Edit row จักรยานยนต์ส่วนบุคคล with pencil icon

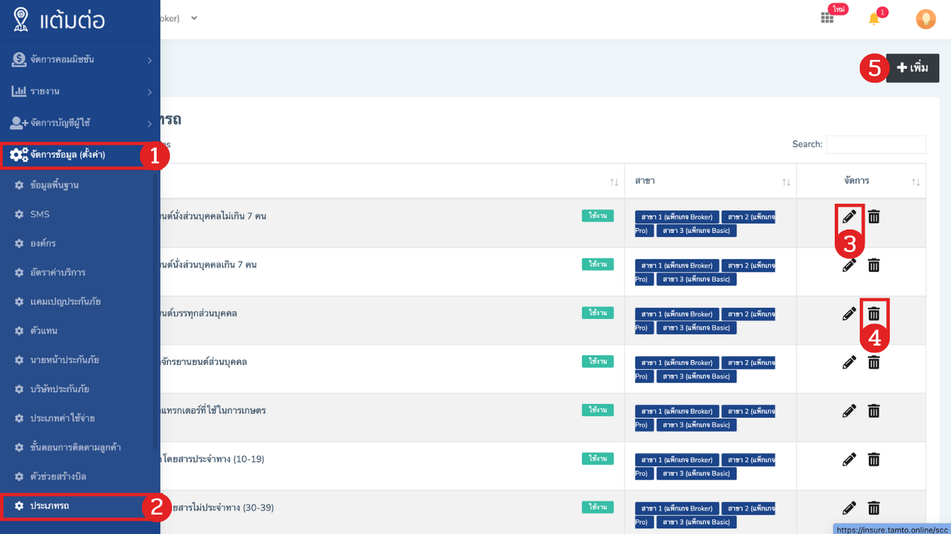click(849, 362)
